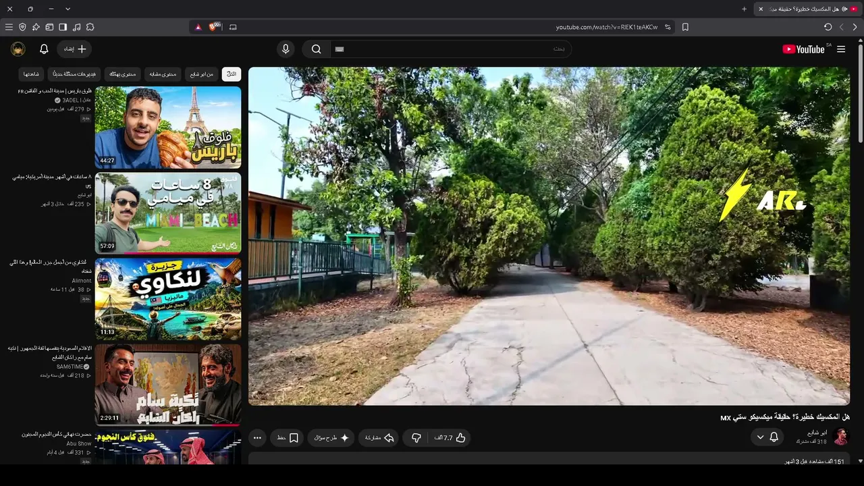Viewport: 864px width, 486px height.
Task: Click the 2:29:11 duration badge
Action: click(109, 418)
